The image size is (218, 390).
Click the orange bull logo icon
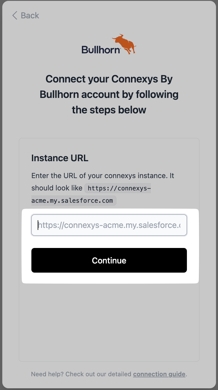pos(124,44)
